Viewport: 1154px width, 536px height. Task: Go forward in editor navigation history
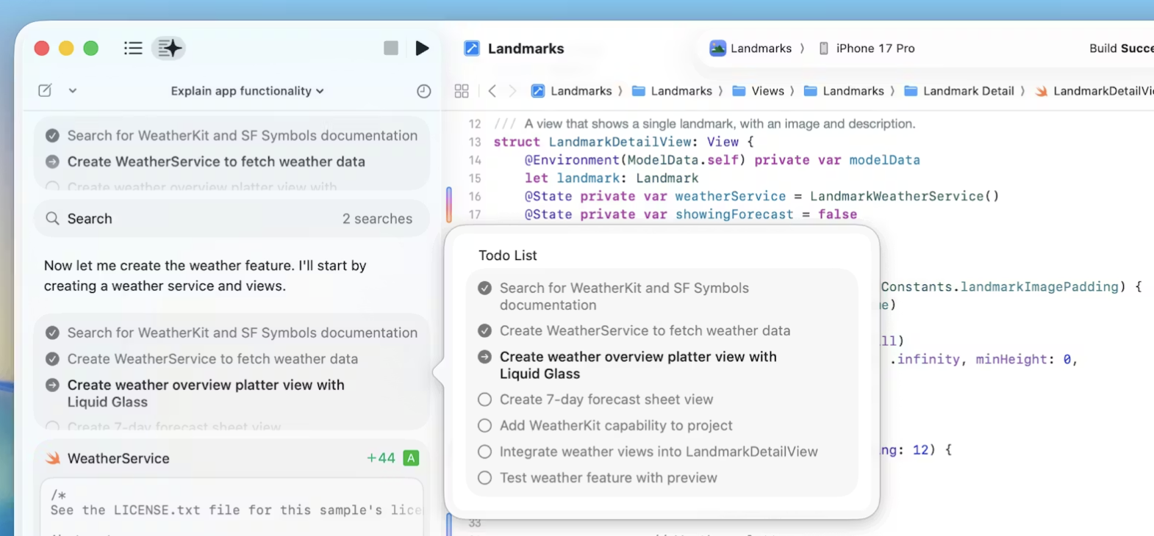point(512,91)
